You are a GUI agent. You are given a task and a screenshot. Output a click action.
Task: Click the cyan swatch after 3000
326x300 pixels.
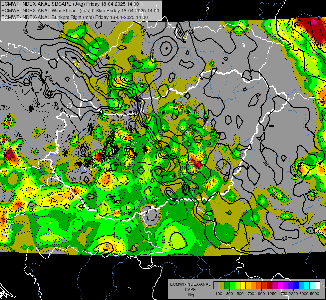[x=307, y=285]
